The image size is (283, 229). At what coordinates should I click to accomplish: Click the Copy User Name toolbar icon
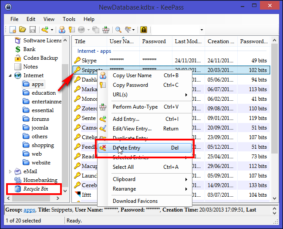62,30
